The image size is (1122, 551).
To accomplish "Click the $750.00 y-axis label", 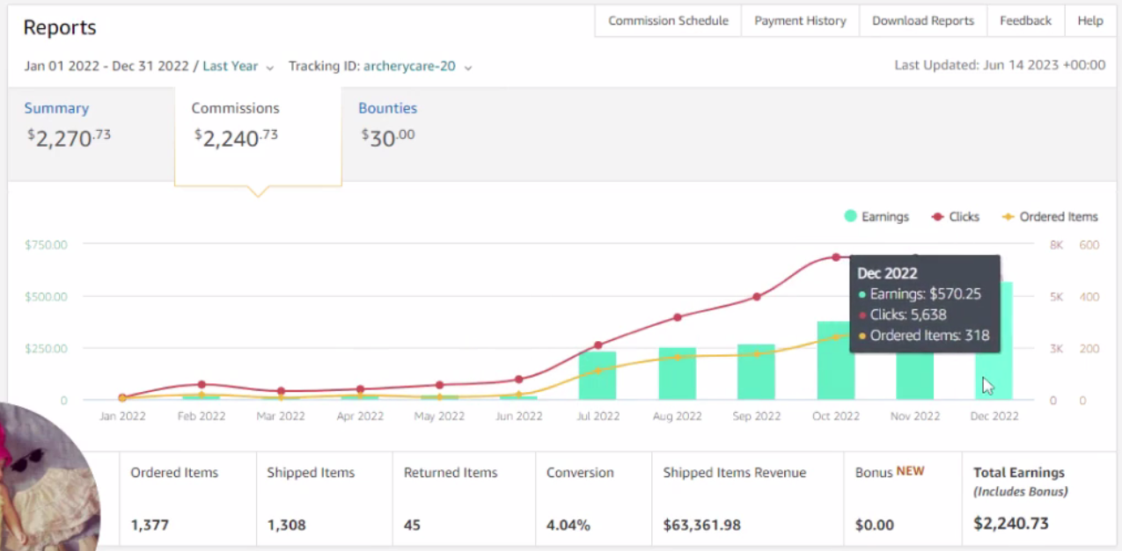I will 46,244.
